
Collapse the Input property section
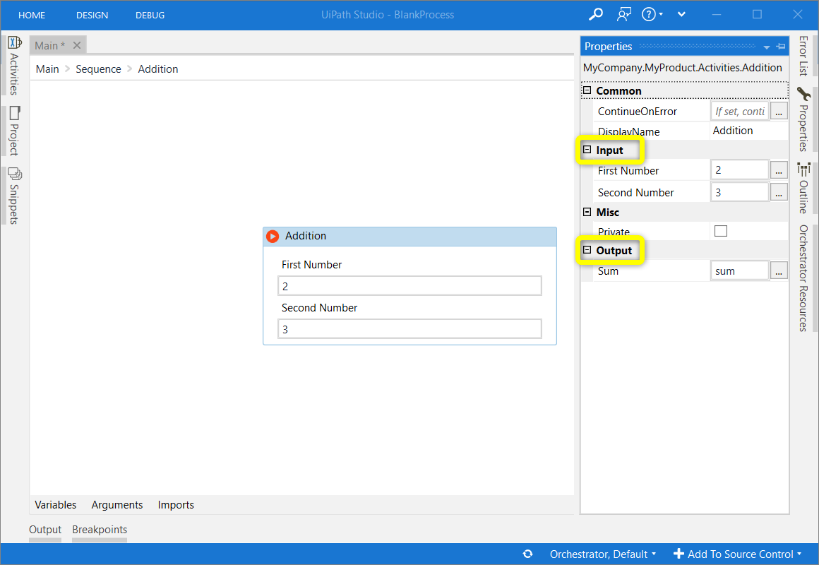(587, 150)
